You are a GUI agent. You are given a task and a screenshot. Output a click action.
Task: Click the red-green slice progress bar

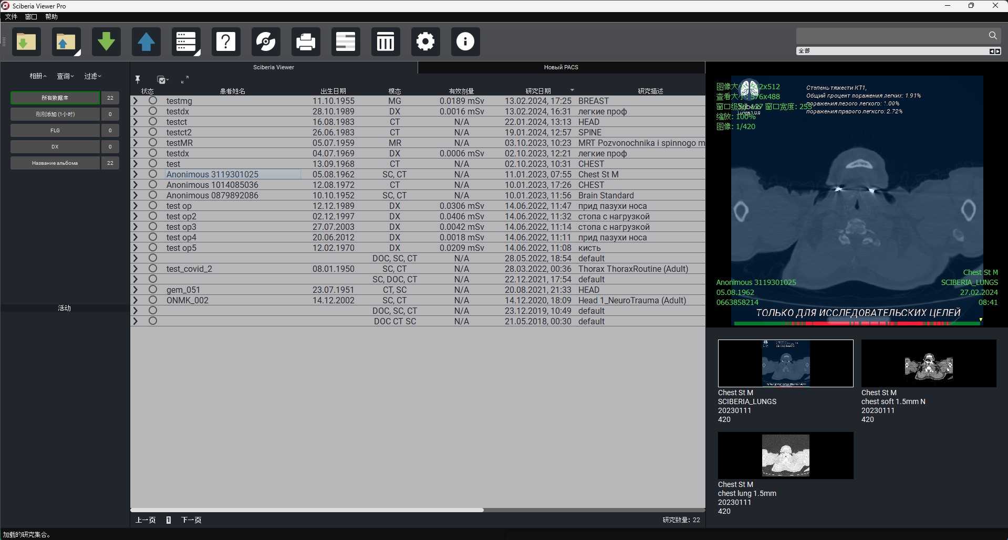857,324
